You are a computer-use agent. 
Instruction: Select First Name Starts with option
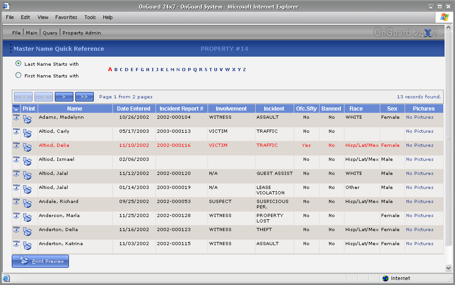pyautogui.click(x=18, y=76)
